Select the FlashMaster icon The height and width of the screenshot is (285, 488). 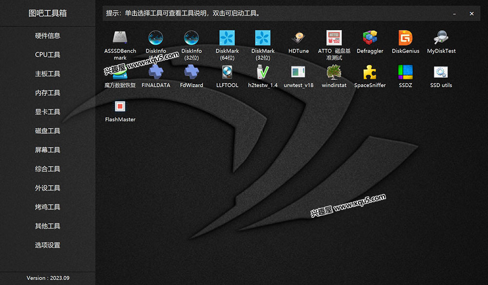pyautogui.click(x=120, y=106)
